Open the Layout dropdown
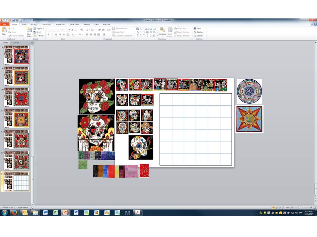This screenshot has height=237, width=317. click(39, 29)
